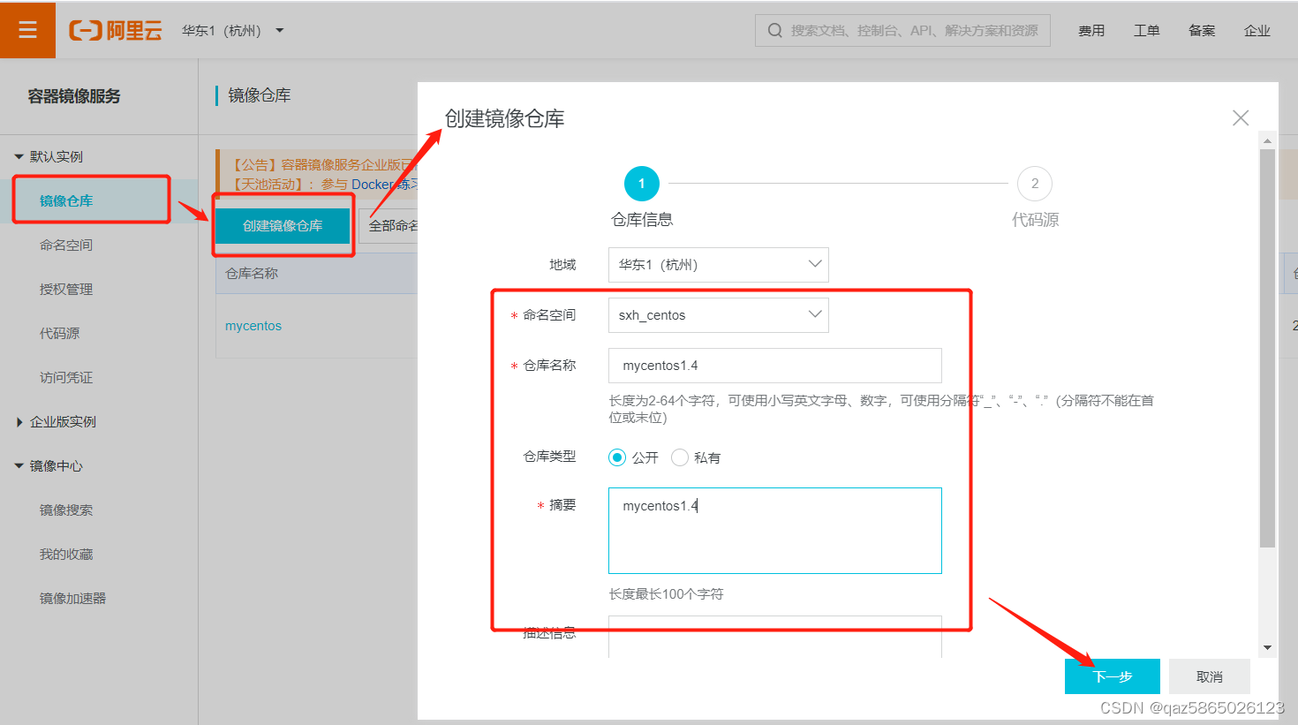Open the hamburger navigation menu
The height and width of the screenshot is (725, 1298).
[27, 29]
